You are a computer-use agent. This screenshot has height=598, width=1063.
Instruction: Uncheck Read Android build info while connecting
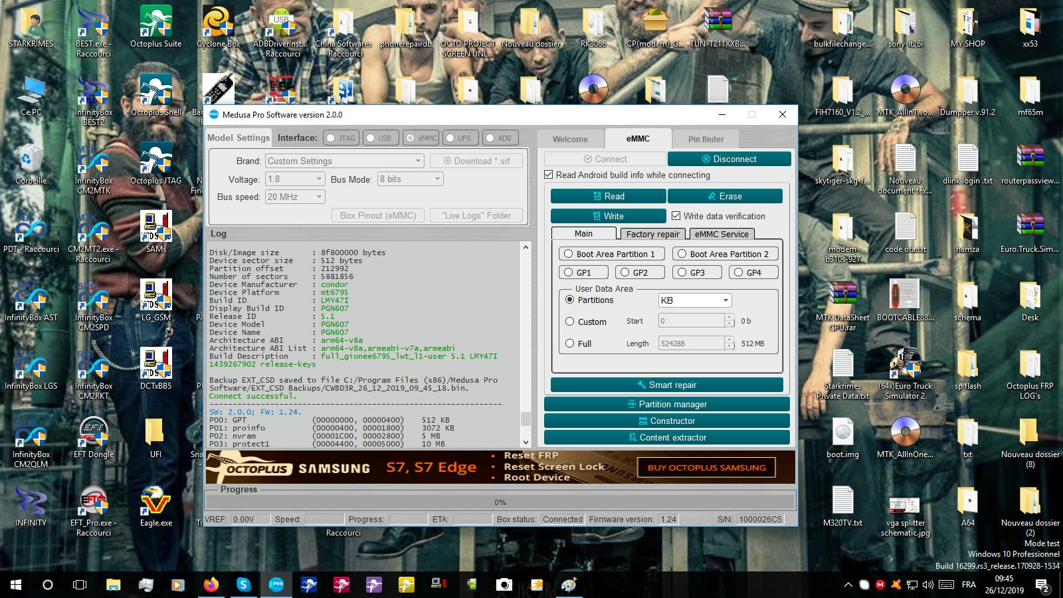549,175
